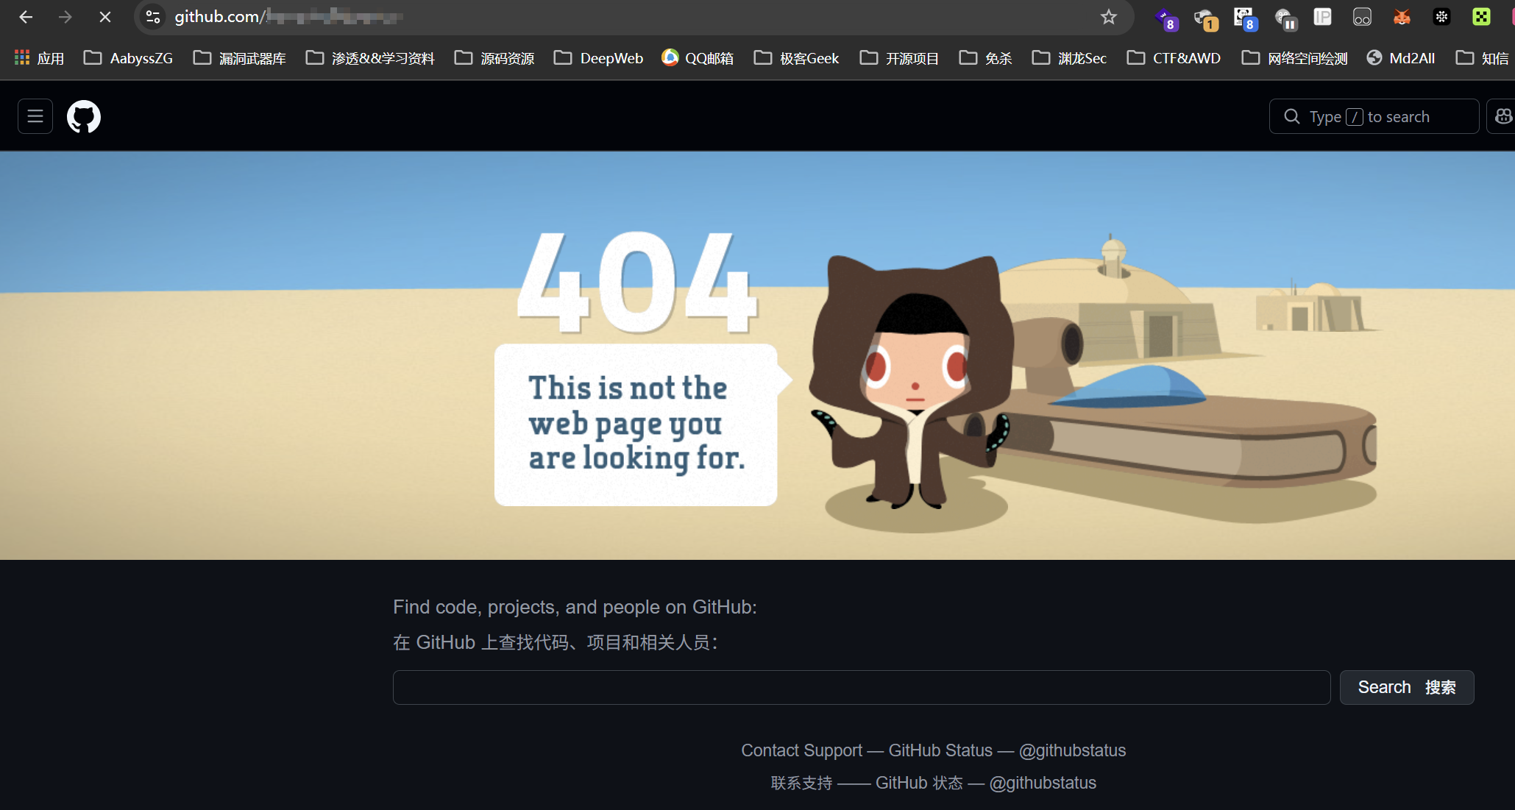Click the Type / to search box

pyautogui.click(x=1374, y=116)
